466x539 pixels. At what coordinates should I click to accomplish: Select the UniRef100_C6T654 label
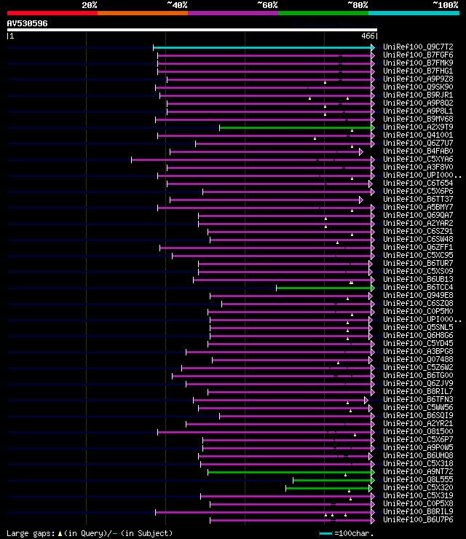[418, 184]
